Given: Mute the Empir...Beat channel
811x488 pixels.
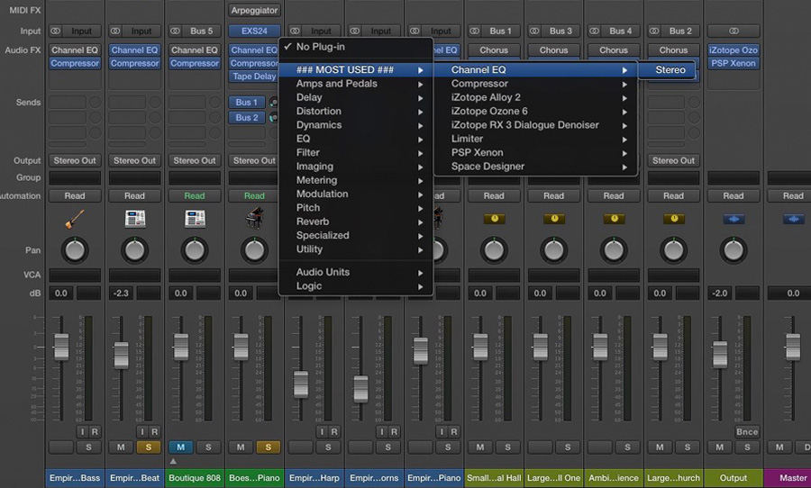Looking at the screenshot, I should click(121, 447).
